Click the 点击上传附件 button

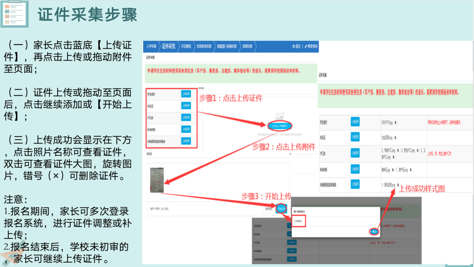coord(280,126)
